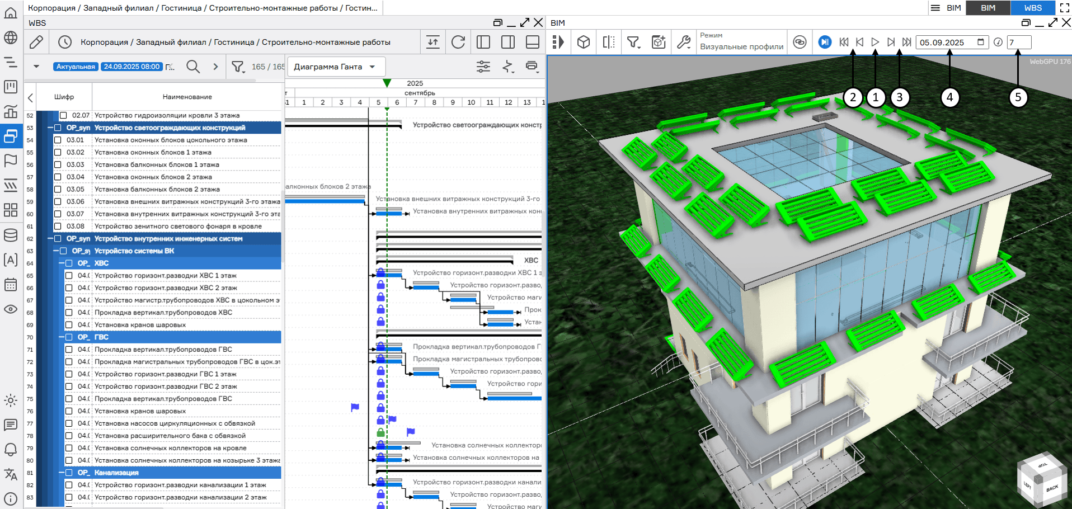1072x509 pixels.
Task: Open the Диаграмма Ганта dropdown
Action: pos(335,67)
